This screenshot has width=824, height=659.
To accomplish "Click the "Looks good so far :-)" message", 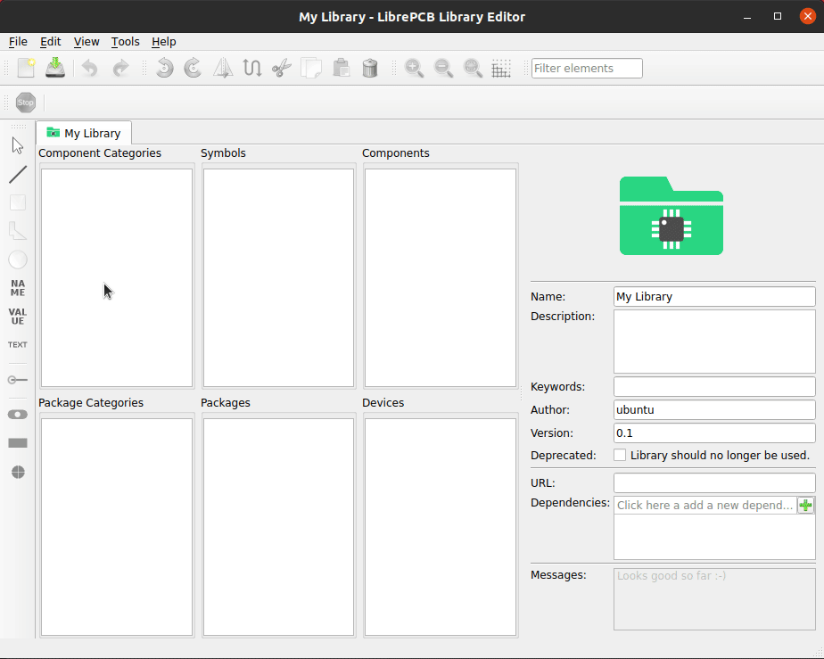I will (x=672, y=576).
